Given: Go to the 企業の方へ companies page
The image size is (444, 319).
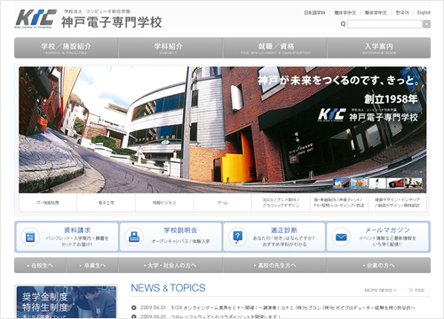Looking at the screenshot, I should [x=379, y=265].
